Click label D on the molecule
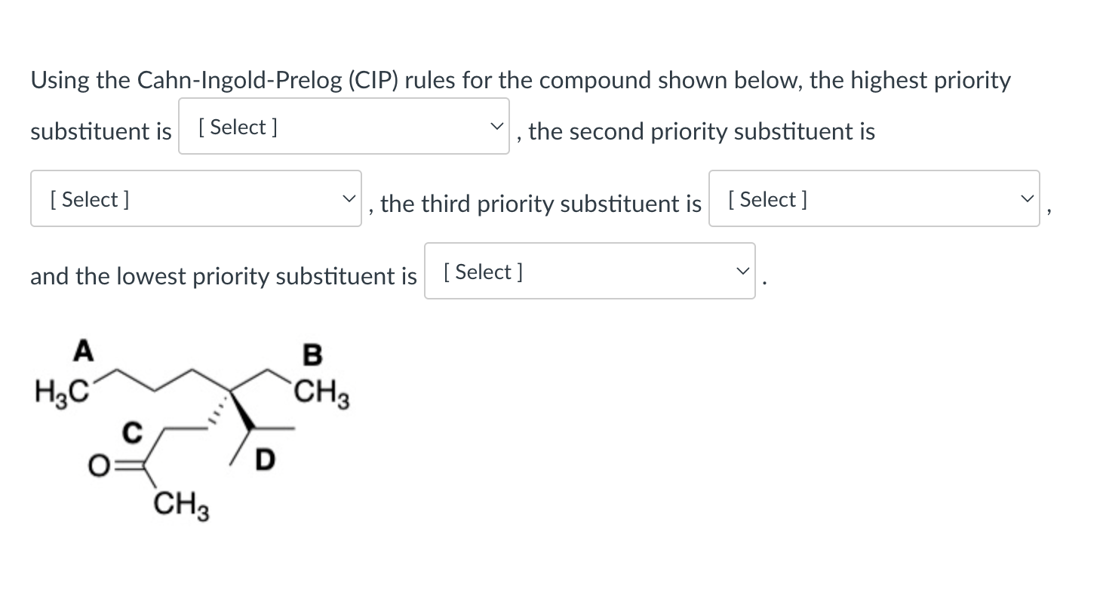Screen dimensions: 1103x608 [x=265, y=458]
